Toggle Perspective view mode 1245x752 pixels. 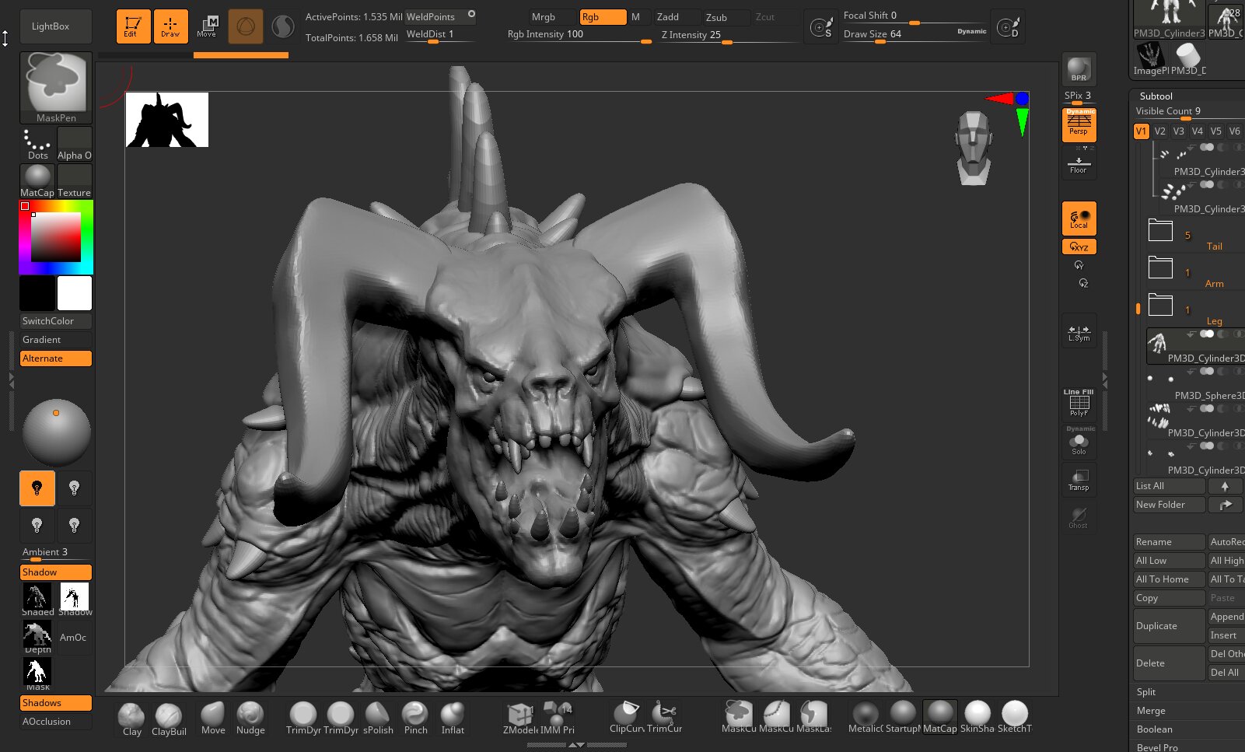click(x=1079, y=125)
